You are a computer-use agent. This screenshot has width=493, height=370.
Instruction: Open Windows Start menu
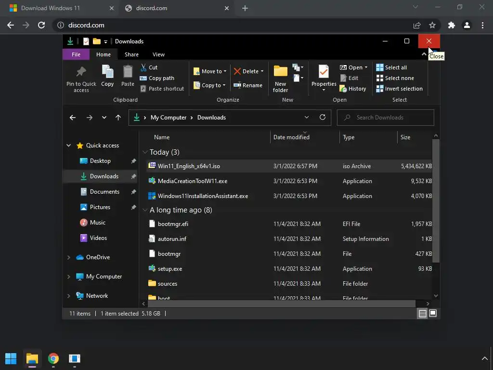[11, 358]
